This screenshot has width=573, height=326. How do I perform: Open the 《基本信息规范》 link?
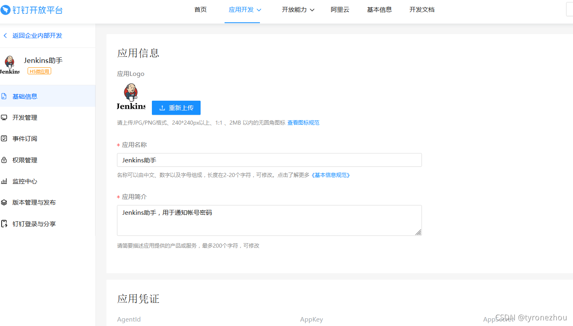331,175
